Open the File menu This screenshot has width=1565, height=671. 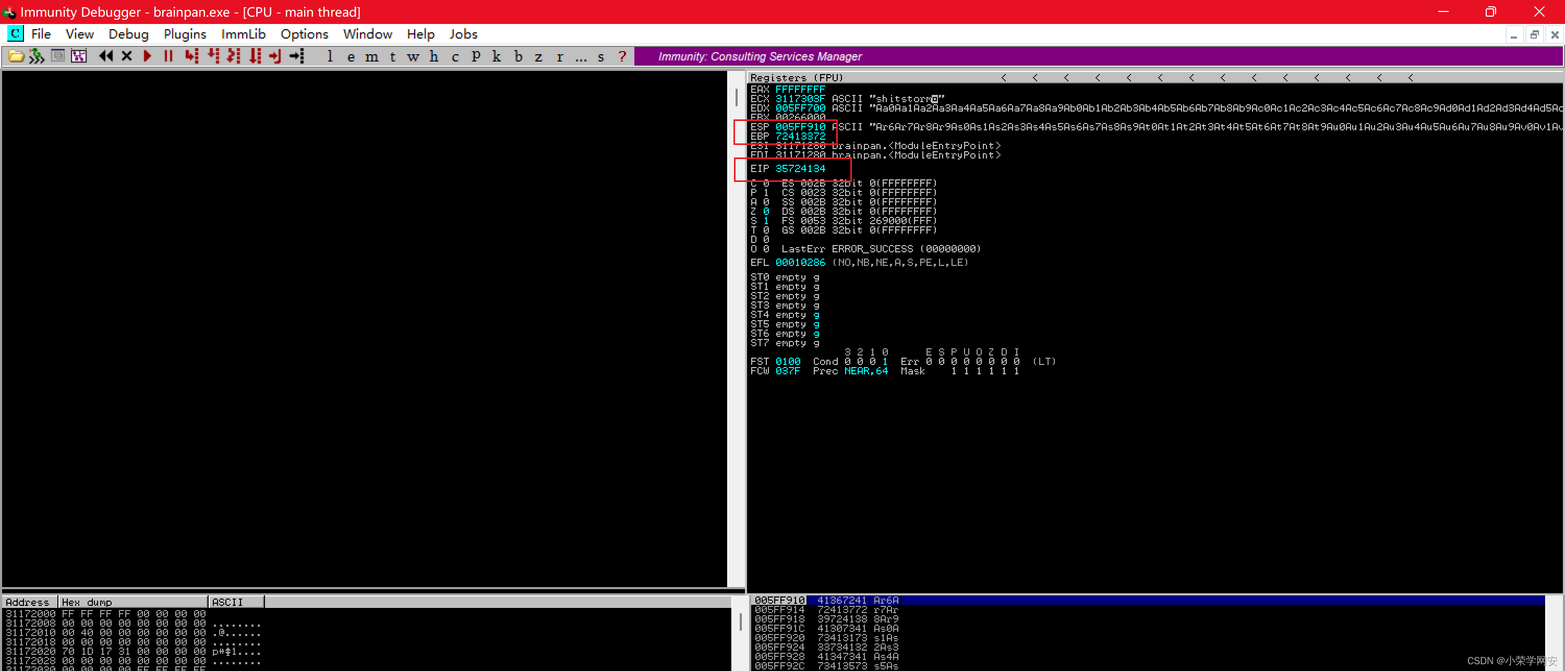(41, 34)
